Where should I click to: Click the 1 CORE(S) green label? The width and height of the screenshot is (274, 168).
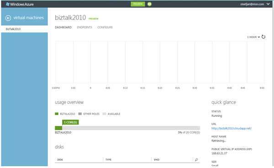(x=70, y=122)
